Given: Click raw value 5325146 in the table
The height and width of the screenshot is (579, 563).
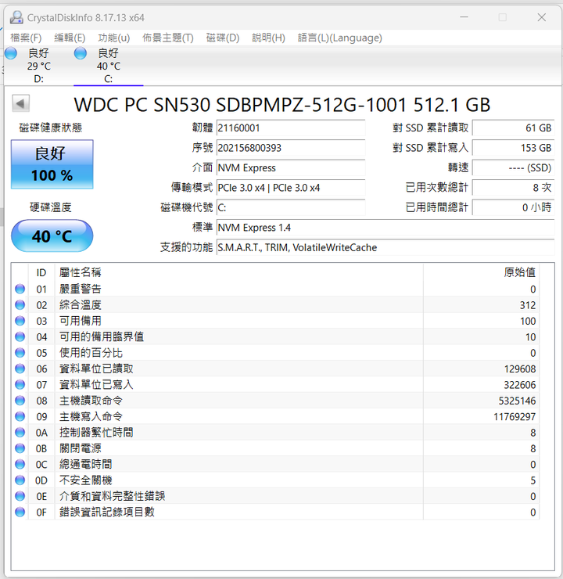Looking at the screenshot, I should coord(517,401).
